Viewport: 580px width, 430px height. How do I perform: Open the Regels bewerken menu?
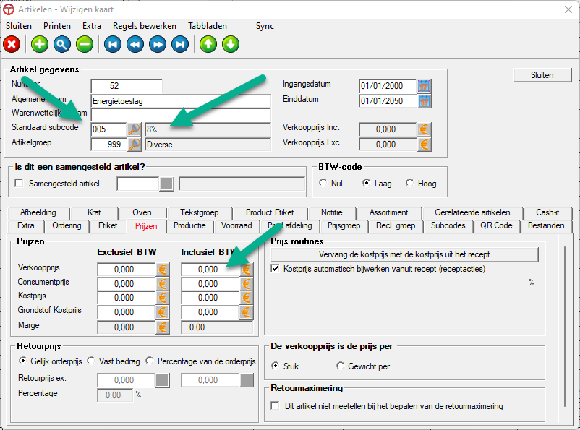click(145, 26)
